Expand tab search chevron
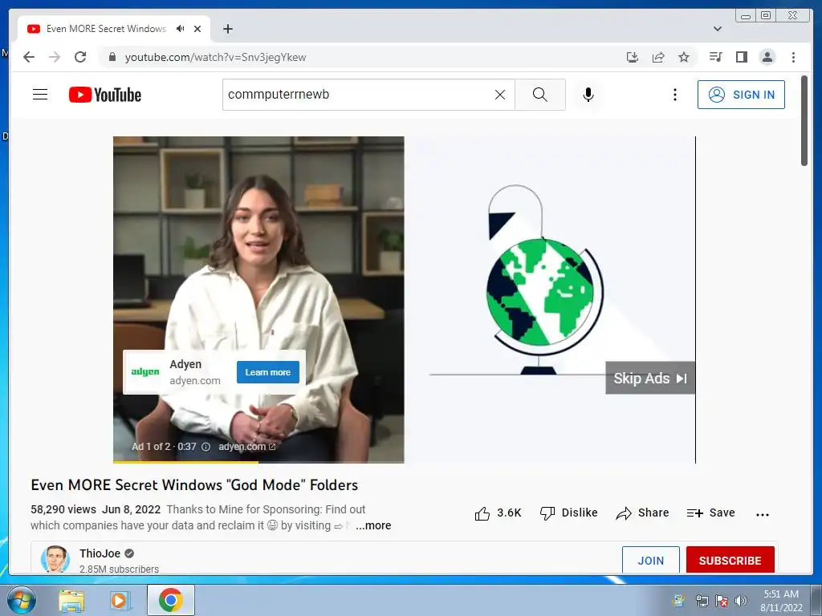This screenshot has height=616, width=822. click(x=718, y=29)
